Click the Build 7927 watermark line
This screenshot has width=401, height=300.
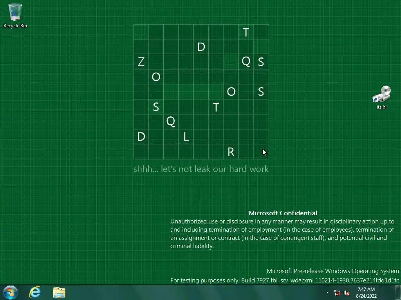(285, 280)
